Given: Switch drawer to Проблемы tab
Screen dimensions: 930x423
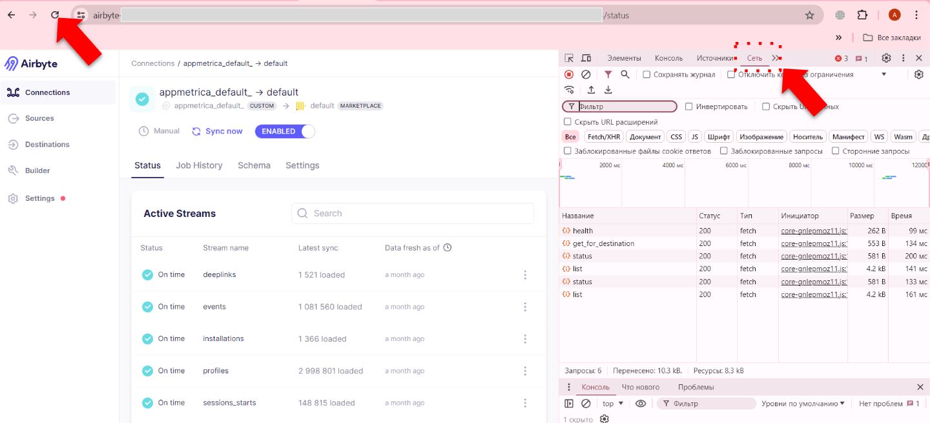Looking at the screenshot, I should coord(696,387).
